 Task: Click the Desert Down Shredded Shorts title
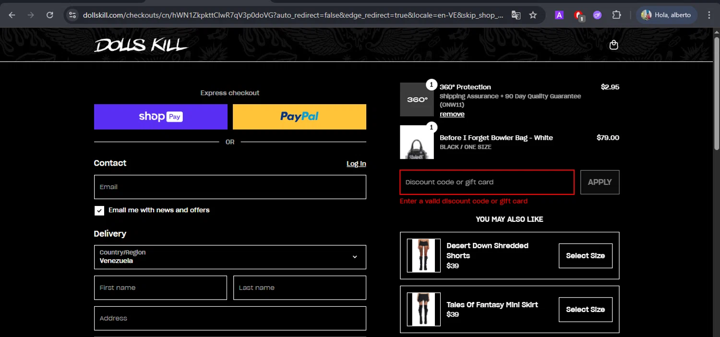pos(487,251)
